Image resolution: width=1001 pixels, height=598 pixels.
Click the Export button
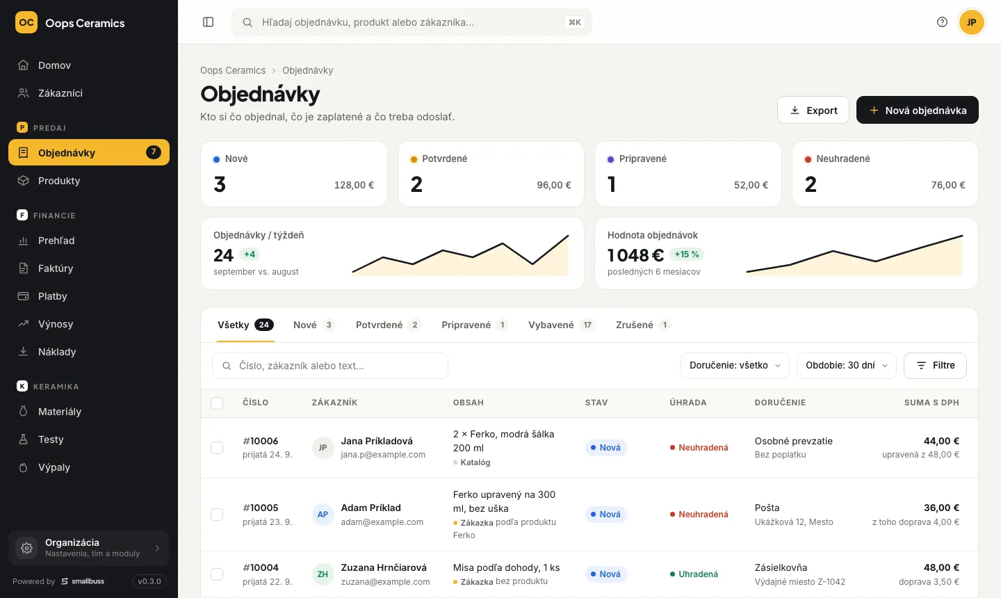point(813,110)
